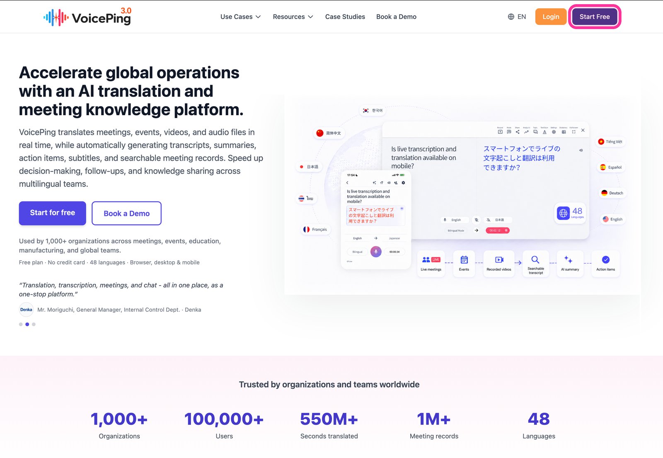This screenshot has width=663, height=458.
Task: Click the Korean 한국어 language chip
Action: tap(372, 110)
